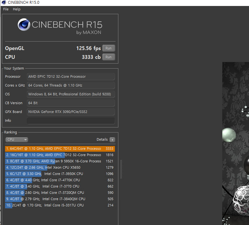The width and height of the screenshot is (249, 225).
Task: Select ranking row 10 Core i5-3317U
Action: point(60,205)
